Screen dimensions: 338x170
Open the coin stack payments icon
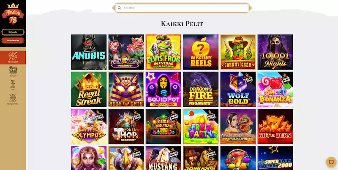(x=13, y=70)
